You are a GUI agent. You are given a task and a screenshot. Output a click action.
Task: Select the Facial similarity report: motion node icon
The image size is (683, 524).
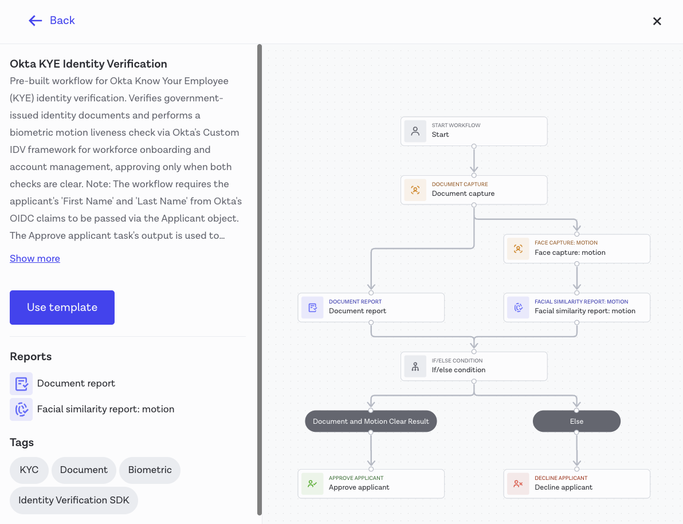(x=518, y=308)
